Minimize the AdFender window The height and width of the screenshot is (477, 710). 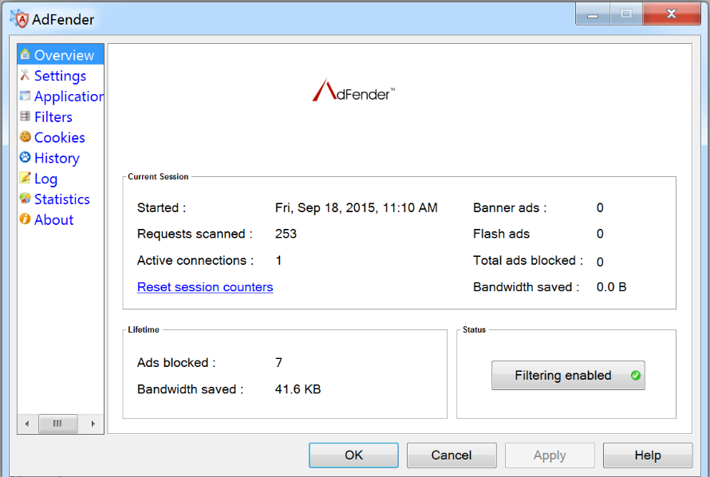click(593, 14)
